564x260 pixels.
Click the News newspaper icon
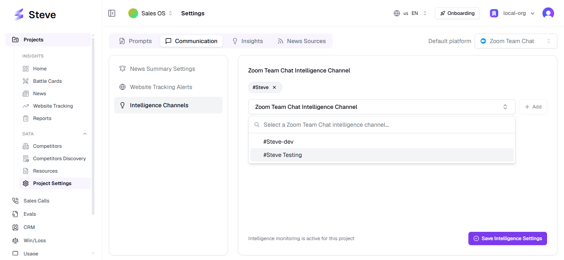click(x=26, y=94)
